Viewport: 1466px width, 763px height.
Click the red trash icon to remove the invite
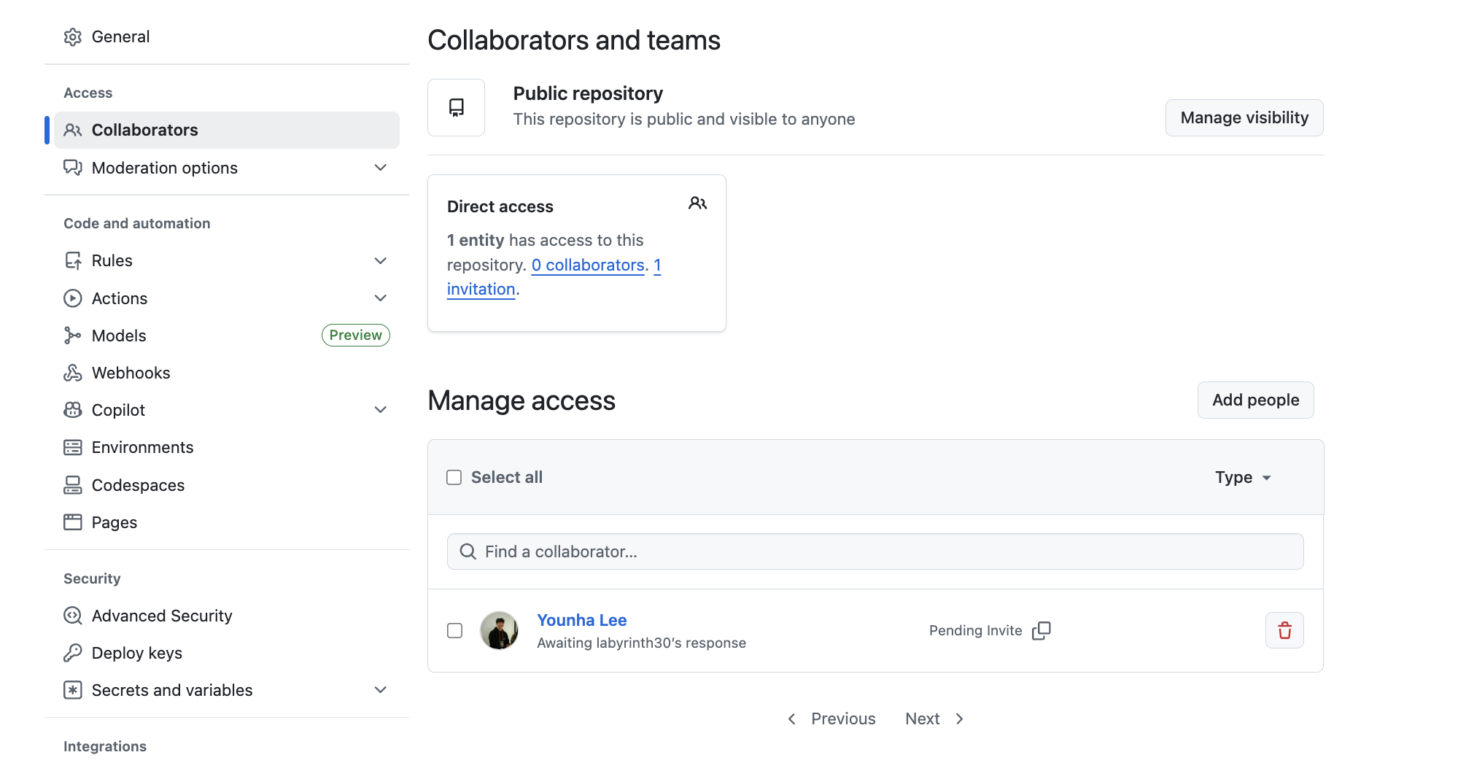click(x=1284, y=630)
